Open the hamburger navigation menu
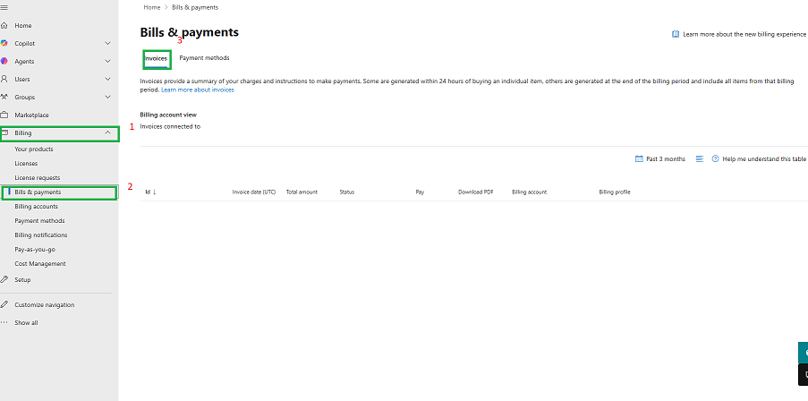This screenshot has width=808, height=401. tap(4, 8)
